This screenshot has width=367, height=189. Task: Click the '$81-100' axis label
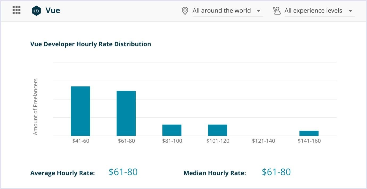tap(172, 141)
